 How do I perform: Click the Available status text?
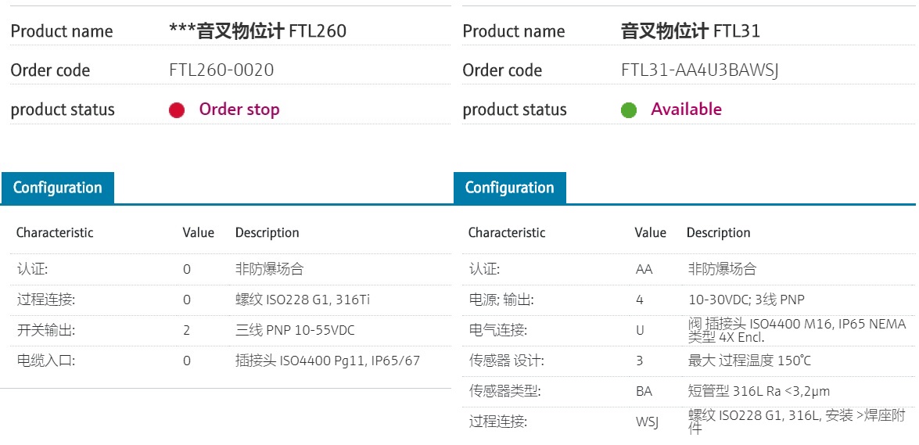[687, 109]
